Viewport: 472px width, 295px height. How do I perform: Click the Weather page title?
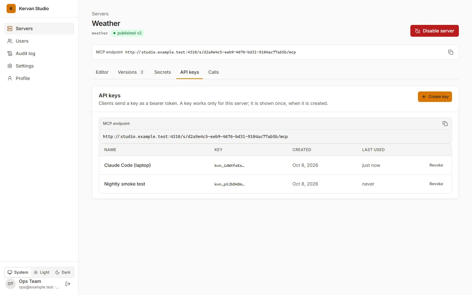(x=106, y=23)
